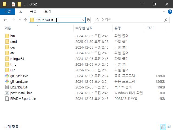Screen dimensions: 173x130
Task: Click the git-bash.exe Git logo icon
Action: click(x=7, y=76)
